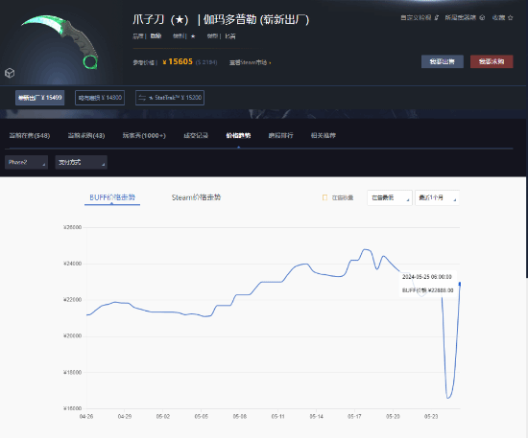Click the blue 我要出售 sell button

pyautogui.click(x=443, y=61)
